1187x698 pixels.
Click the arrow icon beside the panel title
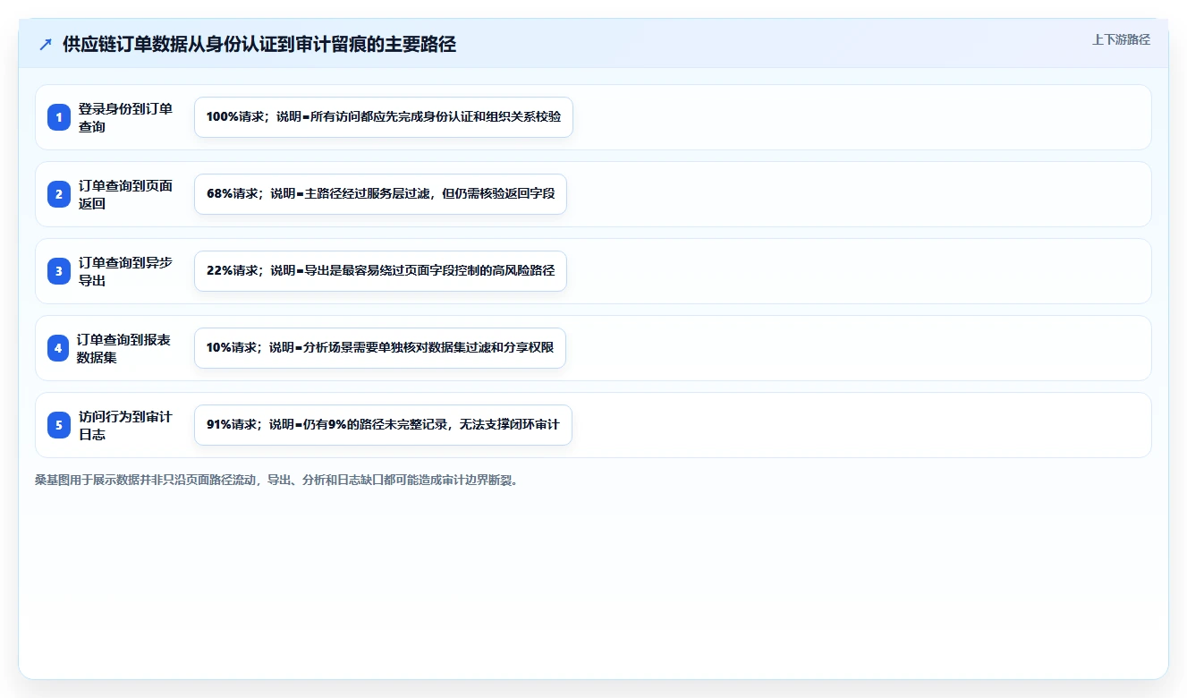pyautogui.click(x=46, y=44)
